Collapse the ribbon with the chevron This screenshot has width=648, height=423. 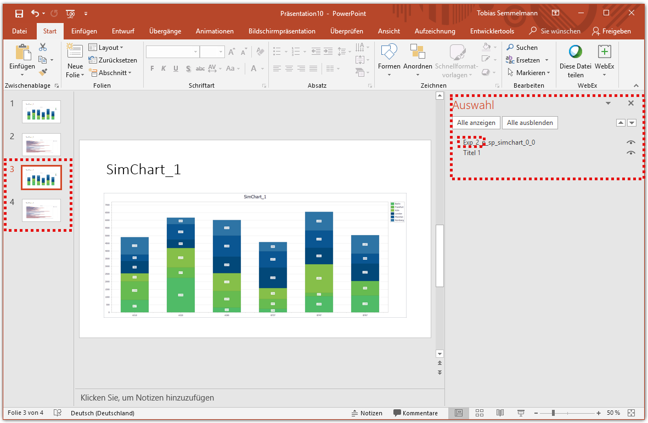tap(636, 85)
